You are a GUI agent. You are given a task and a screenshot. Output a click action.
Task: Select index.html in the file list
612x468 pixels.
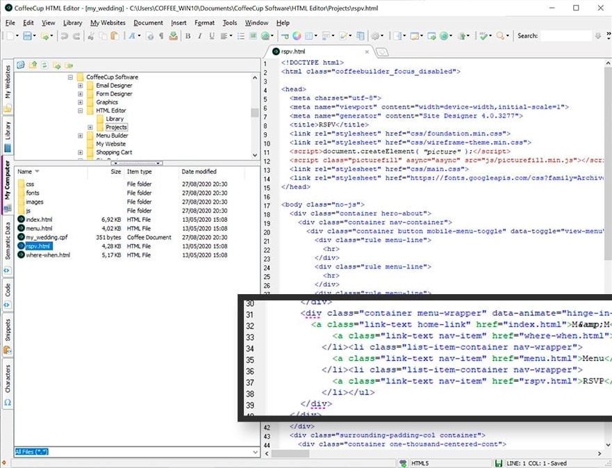[38, 219]
